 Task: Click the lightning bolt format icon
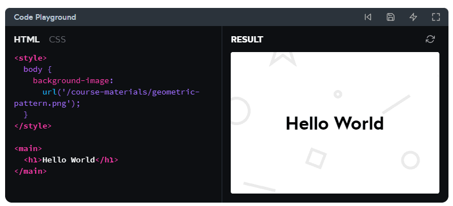pos(413,18)
